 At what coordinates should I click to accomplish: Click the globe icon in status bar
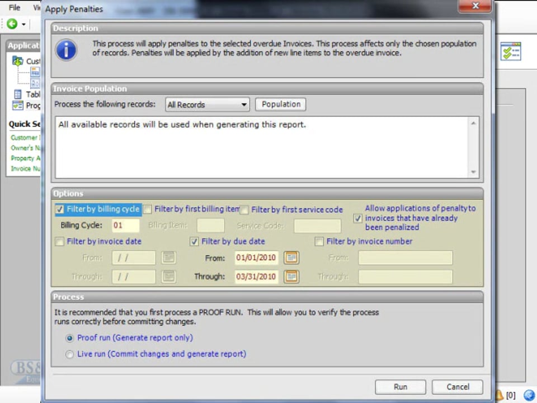[529, 395]
